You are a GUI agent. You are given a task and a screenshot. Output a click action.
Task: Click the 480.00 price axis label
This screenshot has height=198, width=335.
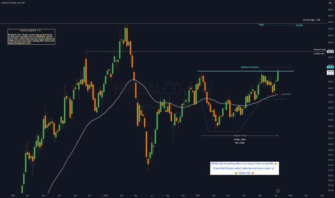click(331, 82)
